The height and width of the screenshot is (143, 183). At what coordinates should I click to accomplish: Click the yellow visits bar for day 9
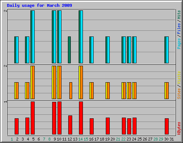pyautogui.click(x=53, y=82)
